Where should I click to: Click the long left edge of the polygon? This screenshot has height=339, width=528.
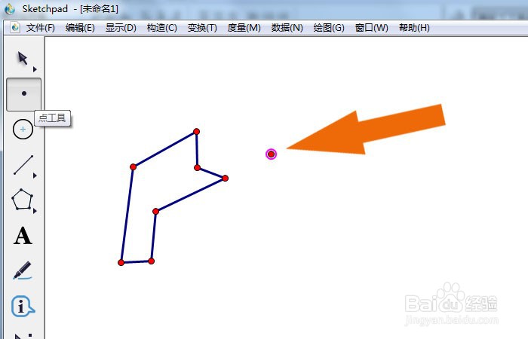coord(127,215)
